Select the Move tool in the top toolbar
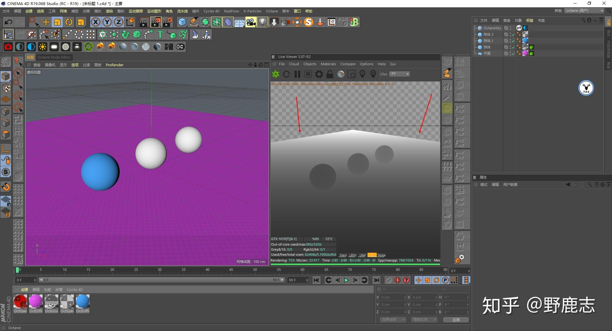Viewport: 612px width, 331px height. [46, 22]
